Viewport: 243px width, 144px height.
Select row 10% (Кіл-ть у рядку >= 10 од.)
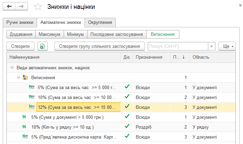(63, 127)
